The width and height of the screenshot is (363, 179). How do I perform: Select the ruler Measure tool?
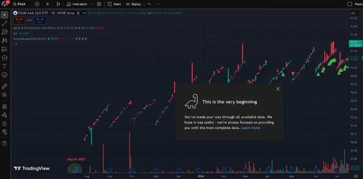pos(4,86)
